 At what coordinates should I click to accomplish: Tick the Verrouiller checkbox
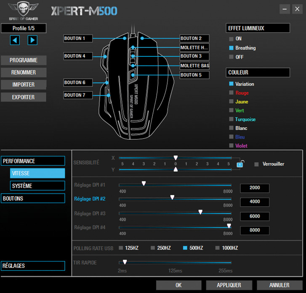click(256, 164)
